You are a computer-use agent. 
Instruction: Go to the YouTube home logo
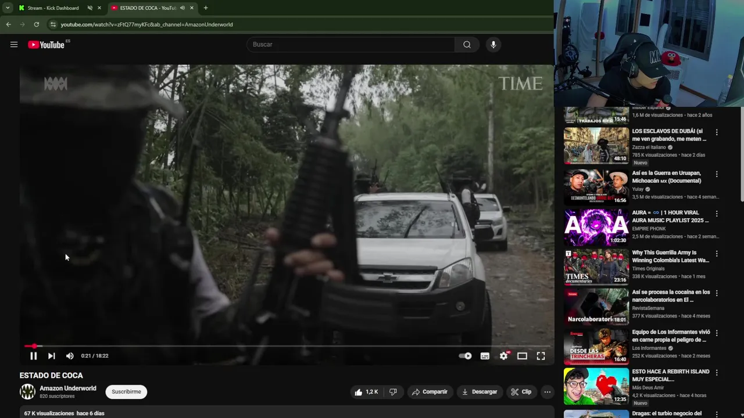(46, 45)
